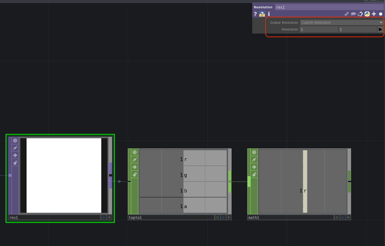Toggle viewer plus flag on res1 node
The height and width of the screenshot is (246, 385).
point(109,217)
